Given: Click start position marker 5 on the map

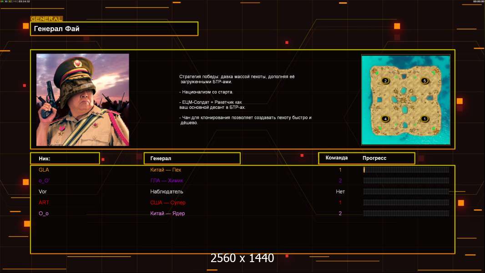Looking at the screenshot, I should click(424, 81).
